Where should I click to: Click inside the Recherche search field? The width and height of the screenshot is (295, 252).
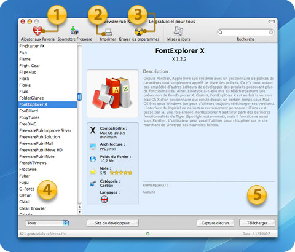click(246, 33)
